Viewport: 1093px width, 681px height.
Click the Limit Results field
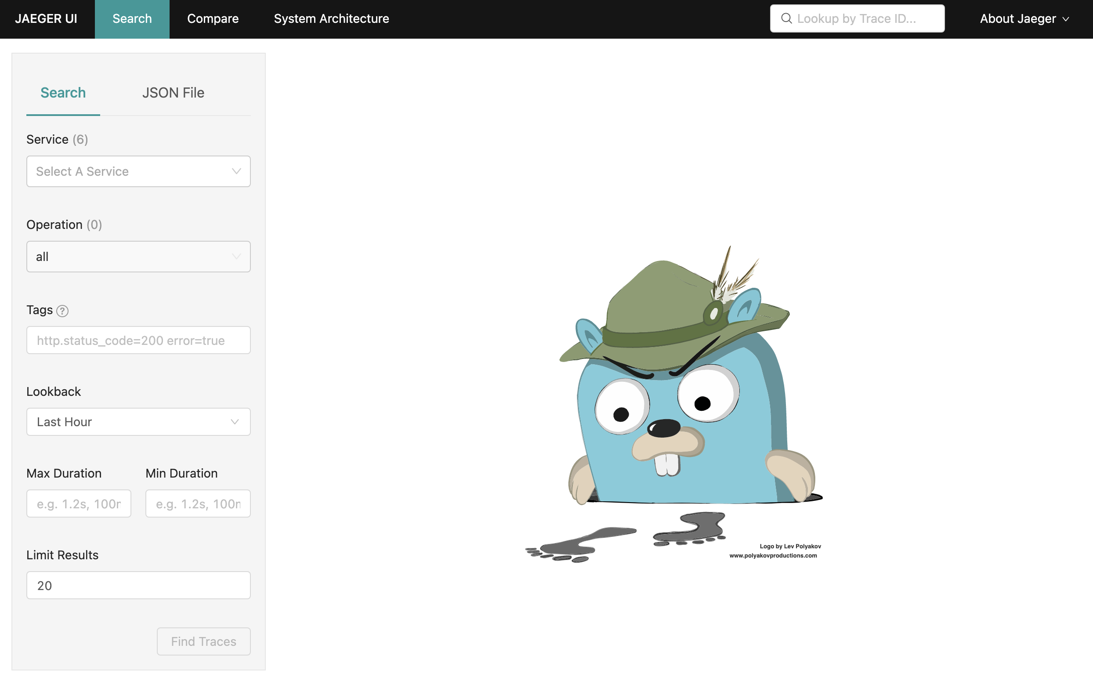coord(138,585)
